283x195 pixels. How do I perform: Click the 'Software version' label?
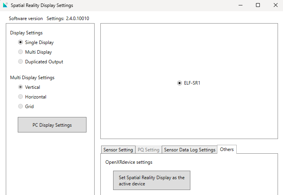(x=26, y=19)
